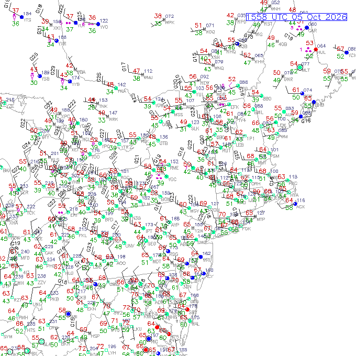Click the ringed green station circle at MLT
The height and width of the screenshot is (356, 356).
(x=300, y=68)
